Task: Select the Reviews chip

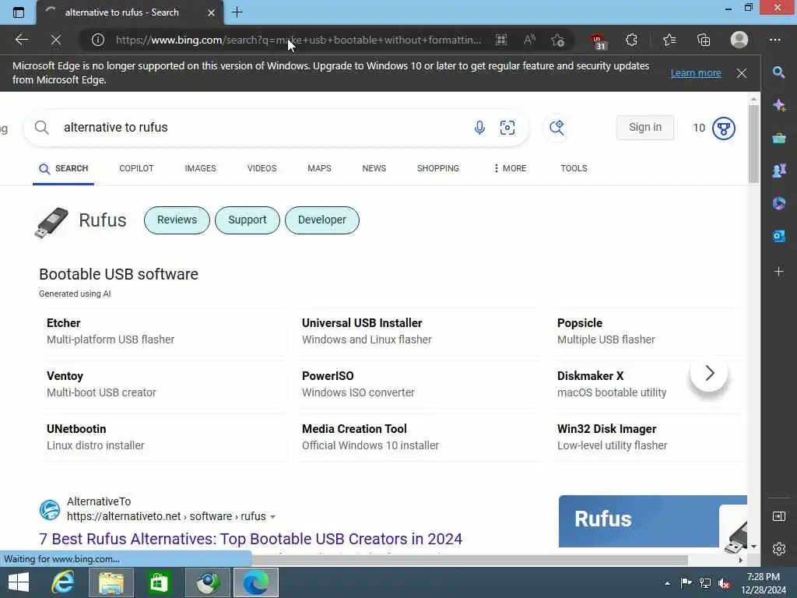Action: [177, 220]
